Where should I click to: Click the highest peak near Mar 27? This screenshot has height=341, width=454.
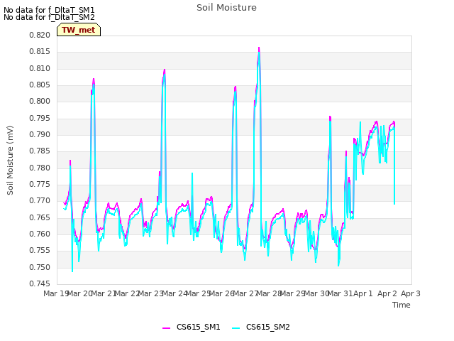click(259, 48)
